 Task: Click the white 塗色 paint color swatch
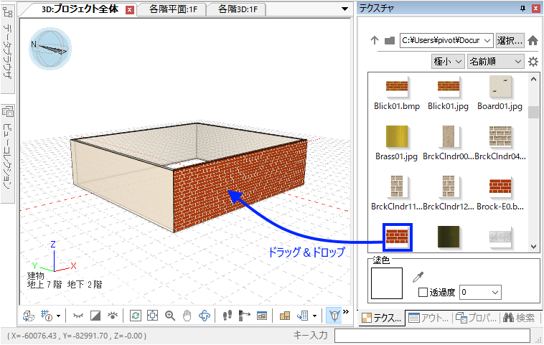pyautogui.click(x=388, y=285)
